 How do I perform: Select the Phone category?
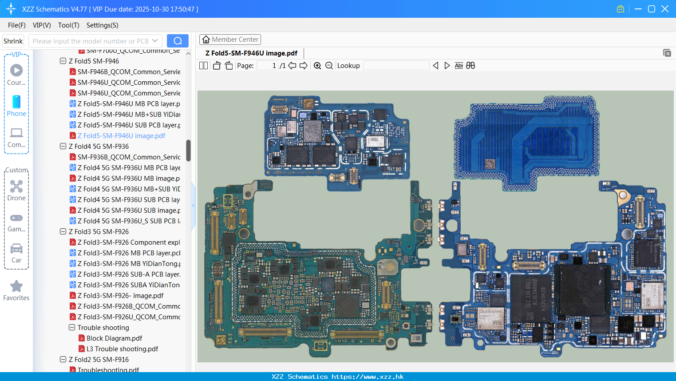[x=16, y=106]
